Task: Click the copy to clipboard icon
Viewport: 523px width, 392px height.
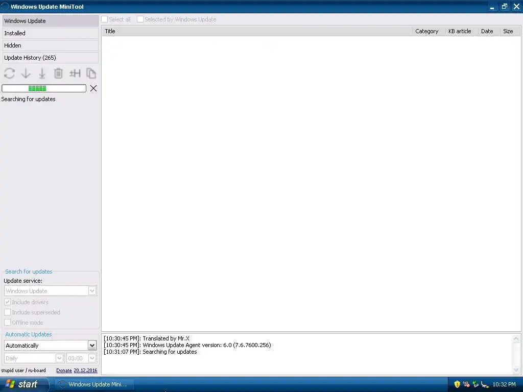Action: pos(91,73)
